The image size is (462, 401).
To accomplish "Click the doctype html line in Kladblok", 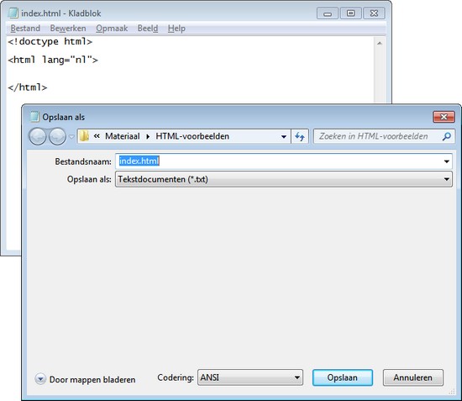I will click(50, 41).
